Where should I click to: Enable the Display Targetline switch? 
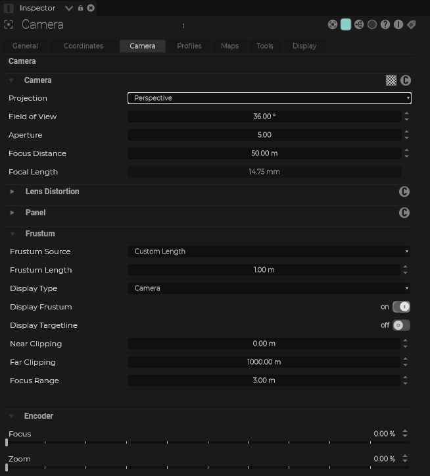pyautogui.click(x=401, y=325)
